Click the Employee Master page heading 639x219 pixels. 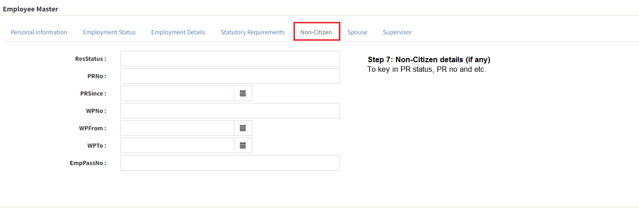click(30, 9)
